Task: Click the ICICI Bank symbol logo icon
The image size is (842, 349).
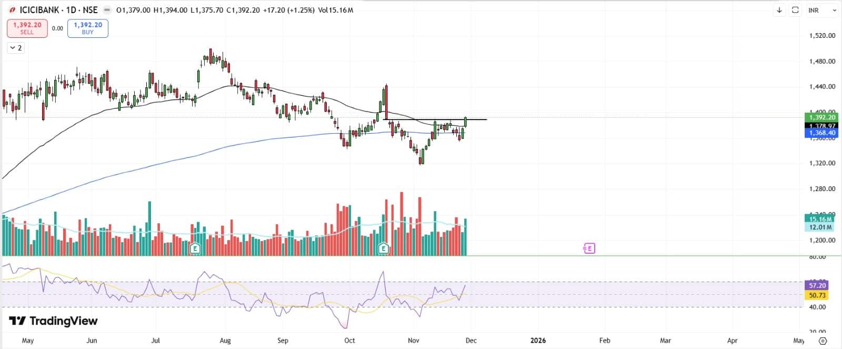Action: tap(12, 10)
